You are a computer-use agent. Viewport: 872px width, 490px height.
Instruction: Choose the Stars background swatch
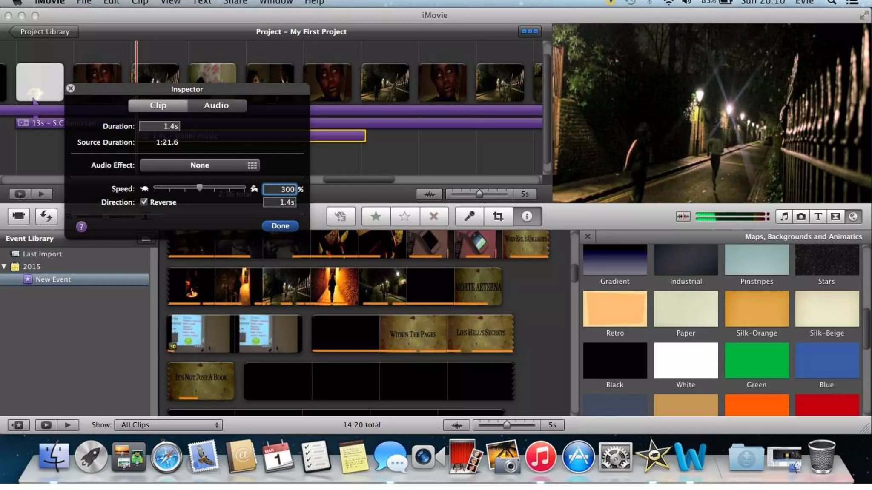pos(827,259)
